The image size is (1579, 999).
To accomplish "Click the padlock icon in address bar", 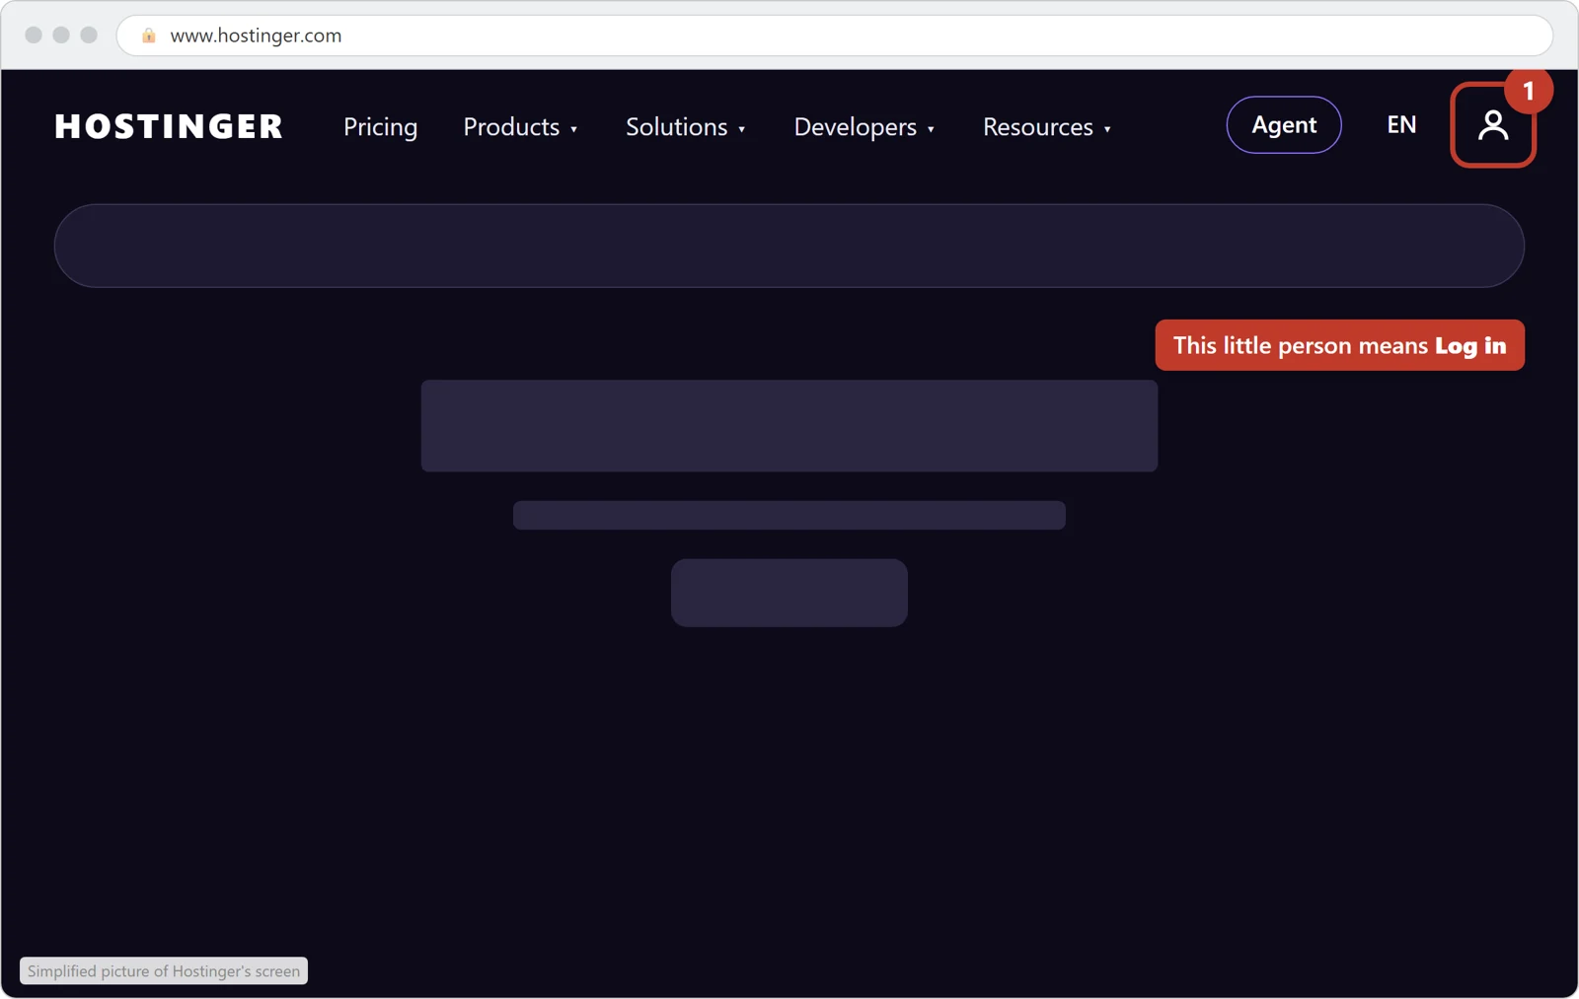I will (149, 36).
